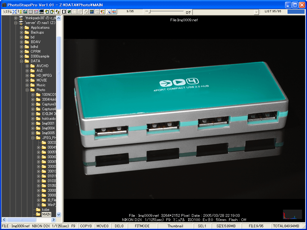Click the TOTAL:849.94MB status entry
This screenshot has width=307, height=230.
point(286,226)
